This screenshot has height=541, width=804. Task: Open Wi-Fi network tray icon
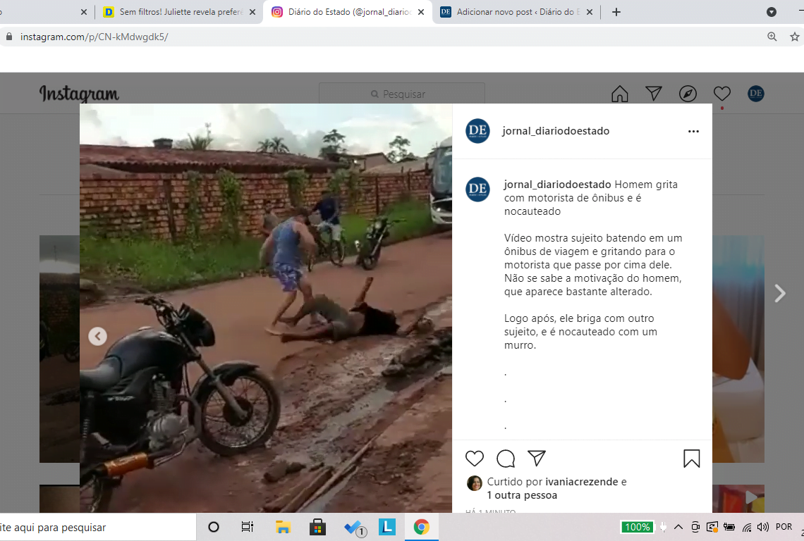[x=747, y=527]
